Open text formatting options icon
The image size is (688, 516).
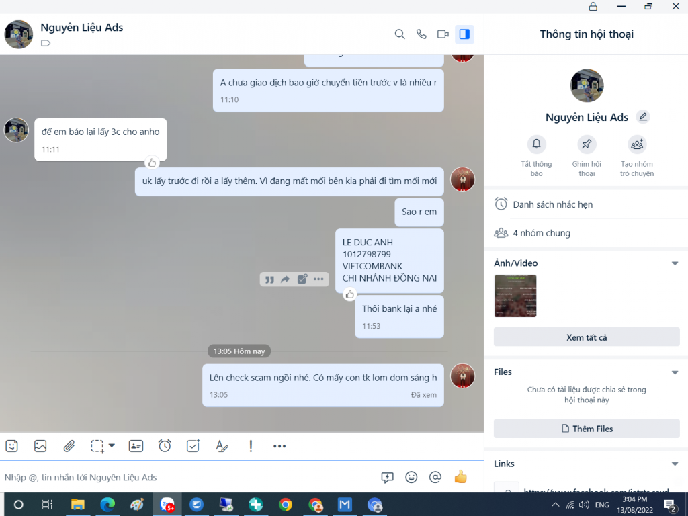pyautogui.click(x=222, y=445)
